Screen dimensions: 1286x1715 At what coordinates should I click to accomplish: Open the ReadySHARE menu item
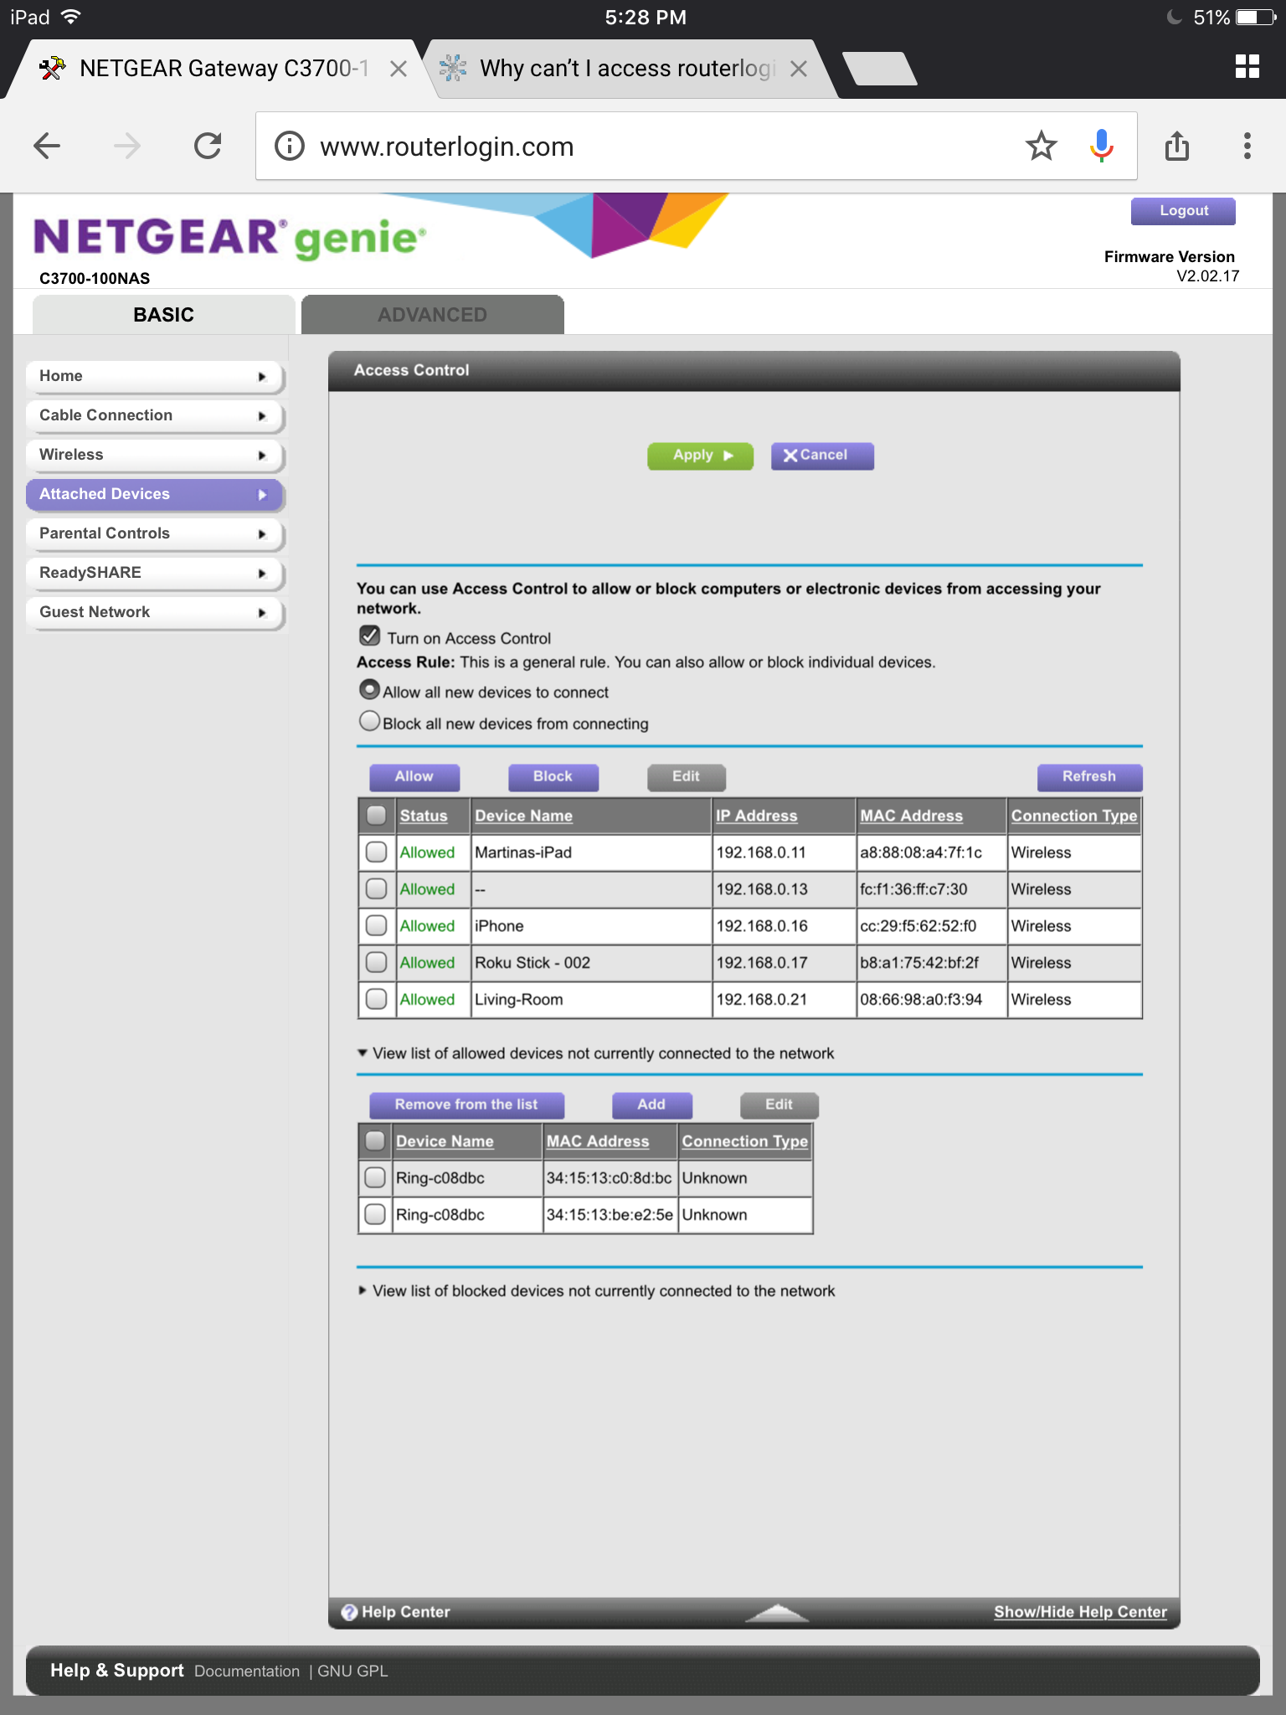click(x=155, y=573)
